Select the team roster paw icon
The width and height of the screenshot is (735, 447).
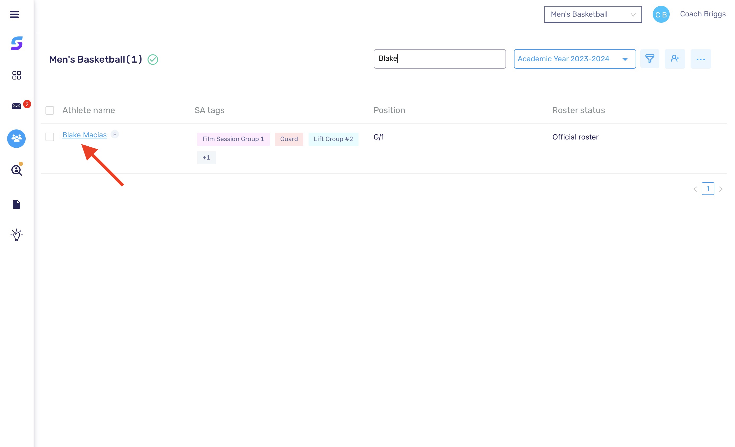click(16, 139)
